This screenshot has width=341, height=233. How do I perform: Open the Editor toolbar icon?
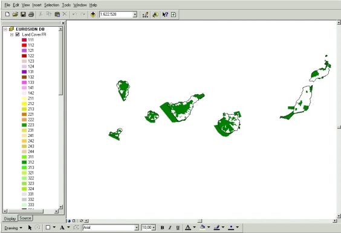point(145,14)
